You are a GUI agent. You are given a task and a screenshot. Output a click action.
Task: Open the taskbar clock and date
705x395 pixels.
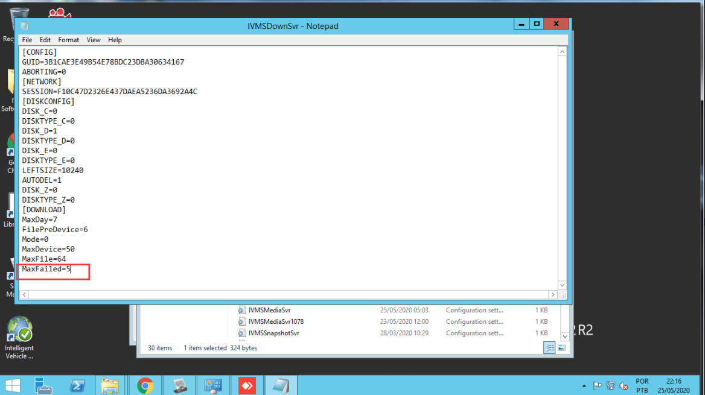pos(674,385)
